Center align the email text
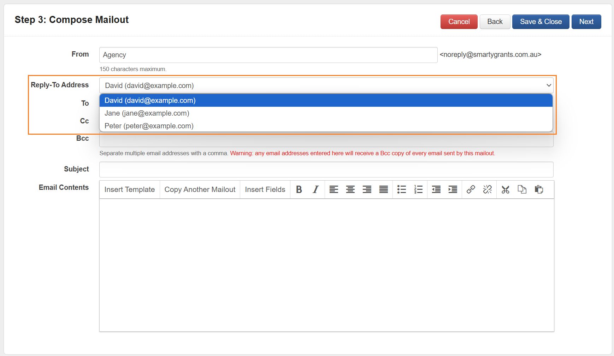614x356 pixels. pyautogui.click(x=350, y=189)
